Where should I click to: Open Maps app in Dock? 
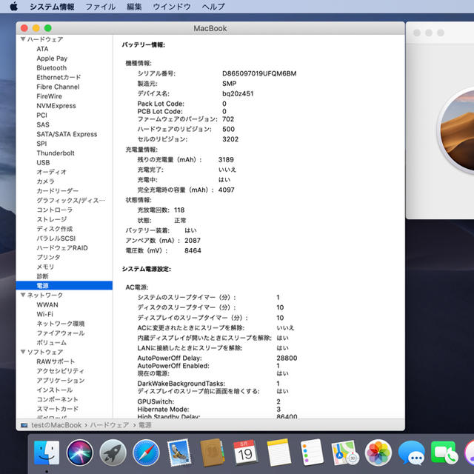coord(345,453)
